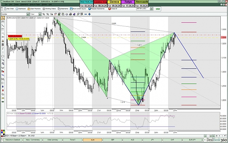The height and width of the screenshot is (143, 228).
Task: Open the Dashboard
Action: click(21, 9)
